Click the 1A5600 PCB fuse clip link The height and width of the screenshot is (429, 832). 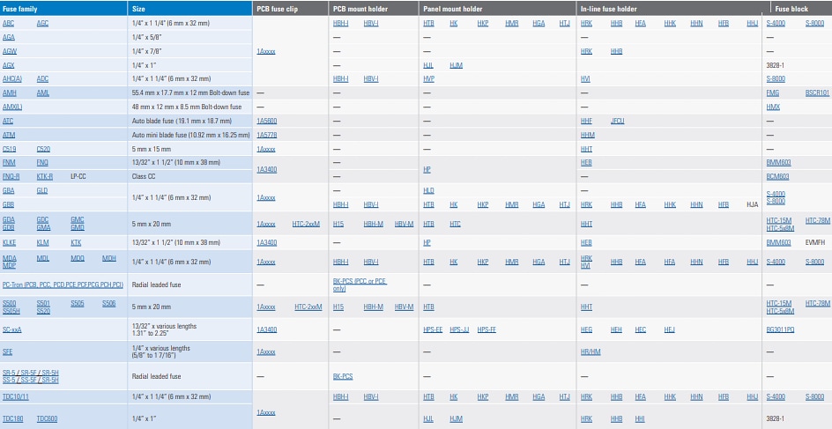coord(266,120)
